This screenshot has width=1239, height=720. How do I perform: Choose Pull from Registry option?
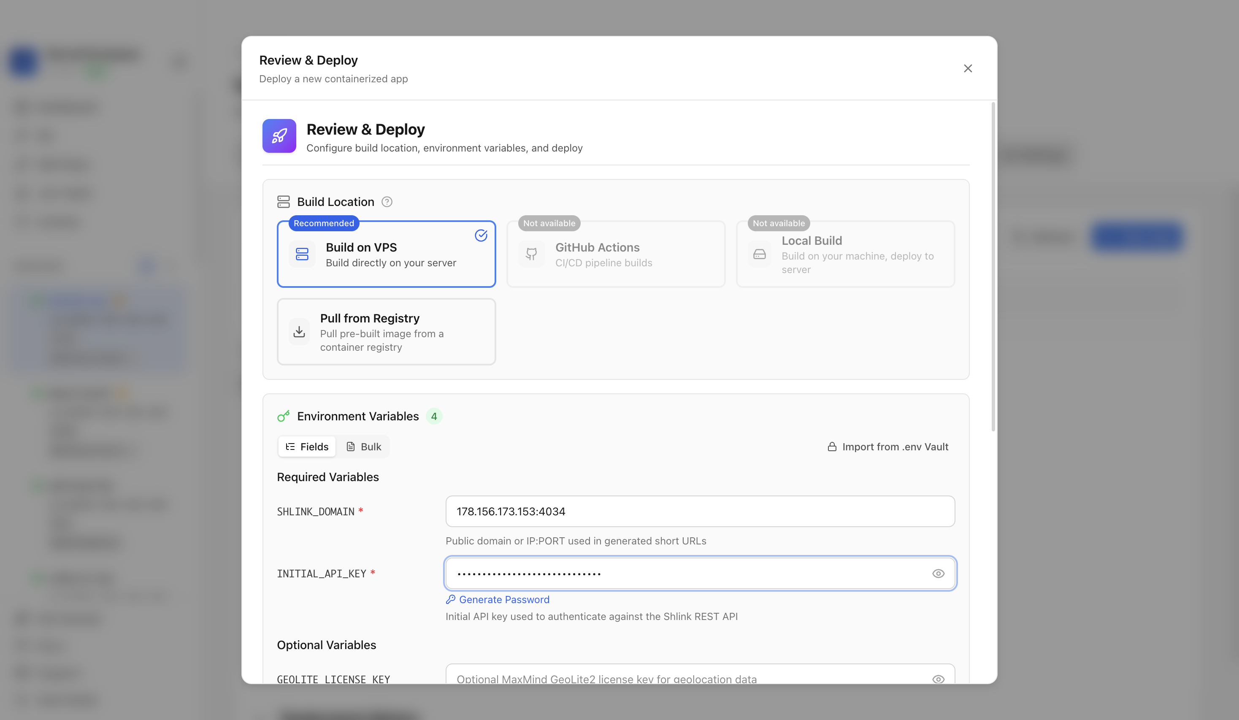click(387, 331)
